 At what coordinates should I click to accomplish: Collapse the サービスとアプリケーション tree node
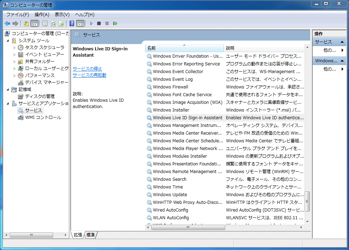click(8, 103)
